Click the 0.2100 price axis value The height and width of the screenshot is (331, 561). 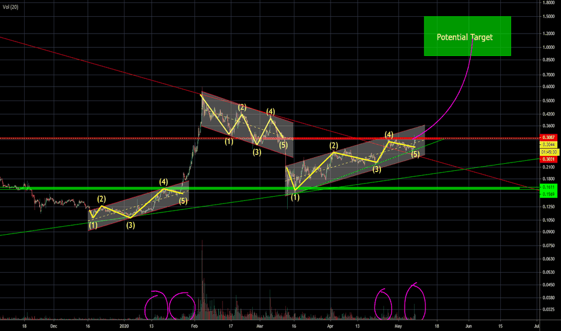click(548, 167)
